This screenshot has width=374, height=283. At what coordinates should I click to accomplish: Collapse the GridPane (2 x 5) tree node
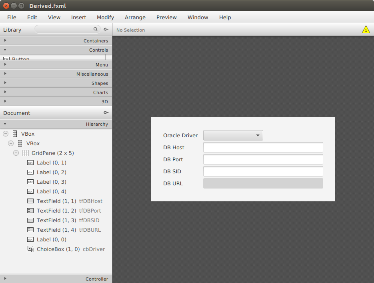16,153
